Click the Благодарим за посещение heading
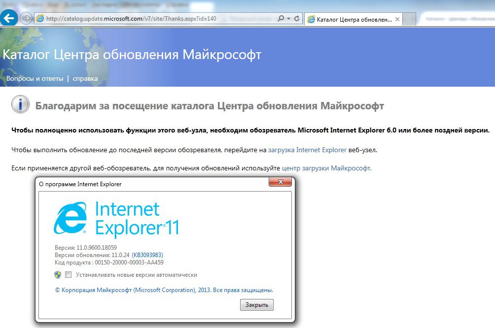495x328 pixels. click(210, 106)
